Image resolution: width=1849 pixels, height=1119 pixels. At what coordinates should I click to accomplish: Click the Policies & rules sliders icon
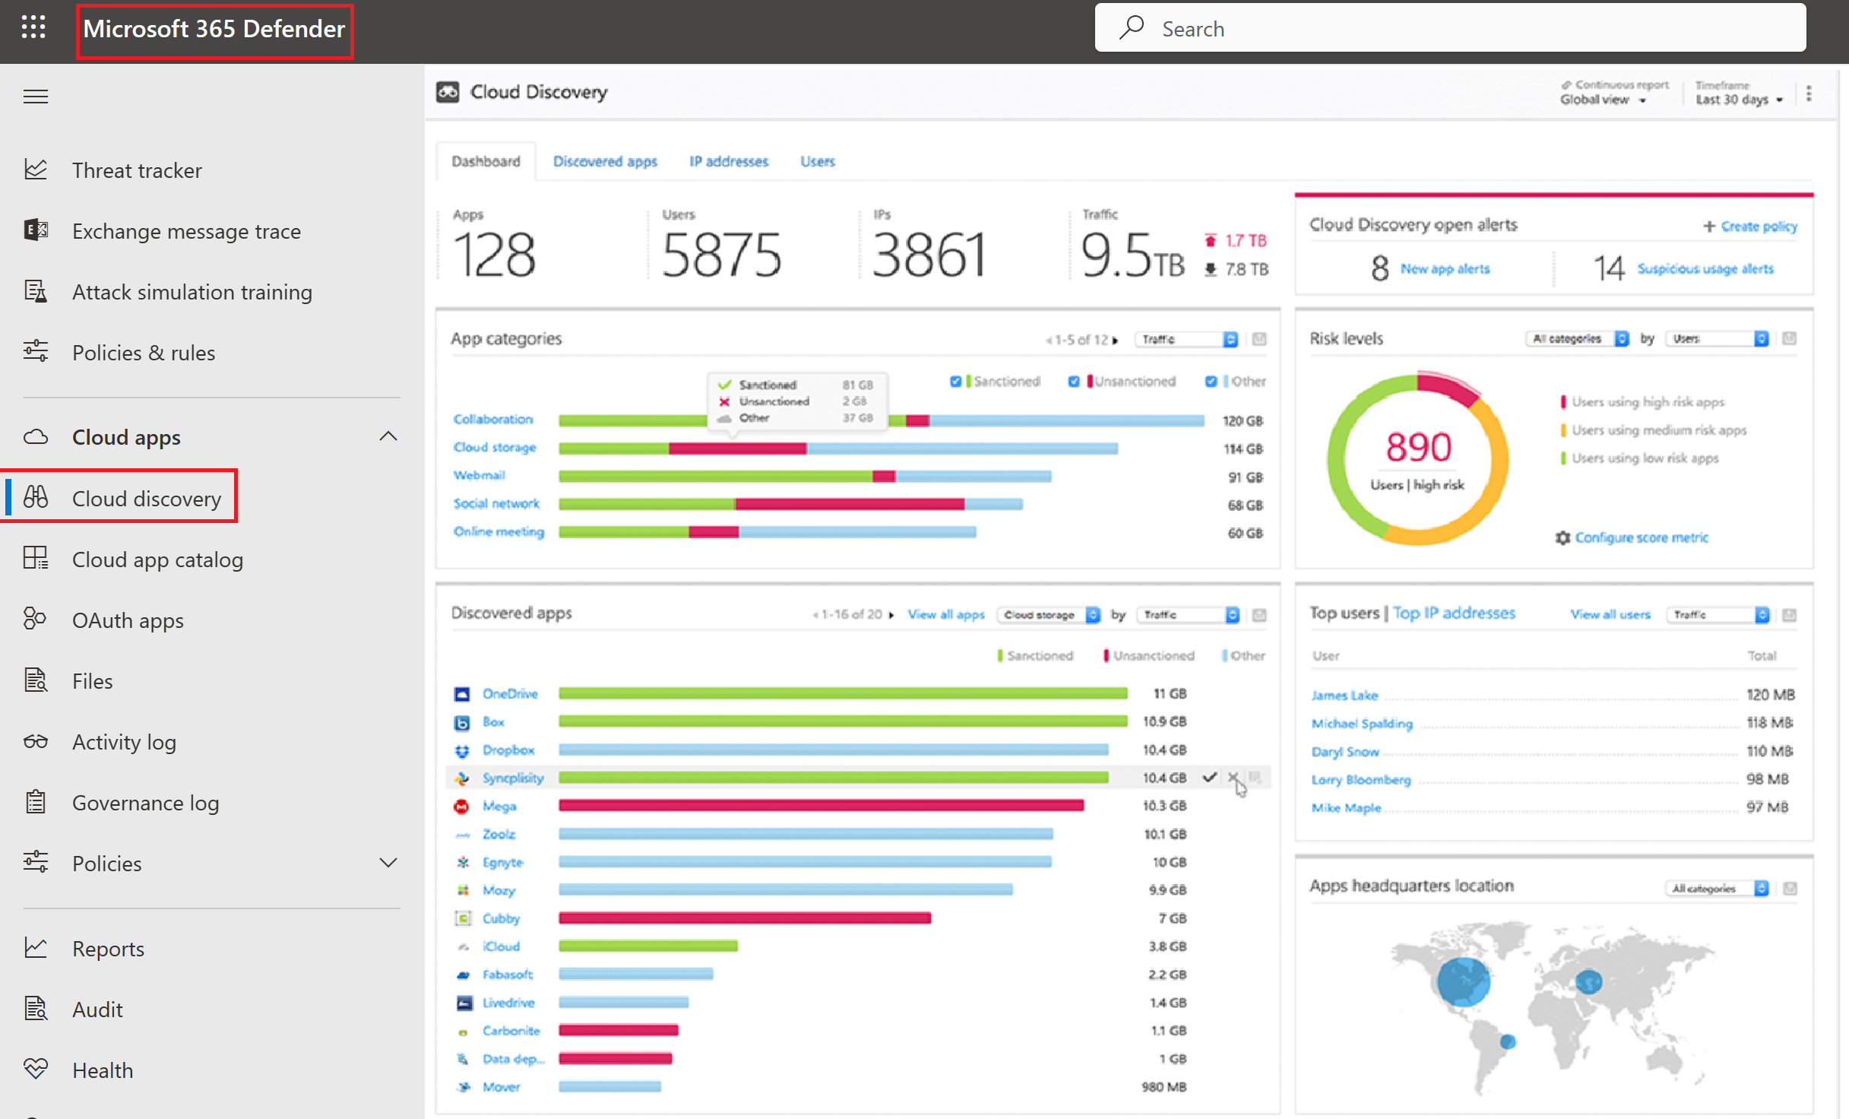tap(36, 352)
